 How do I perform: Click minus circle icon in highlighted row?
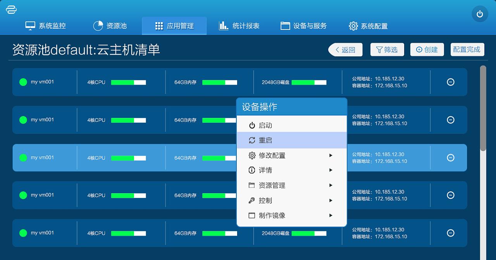(x=451, y=158)
